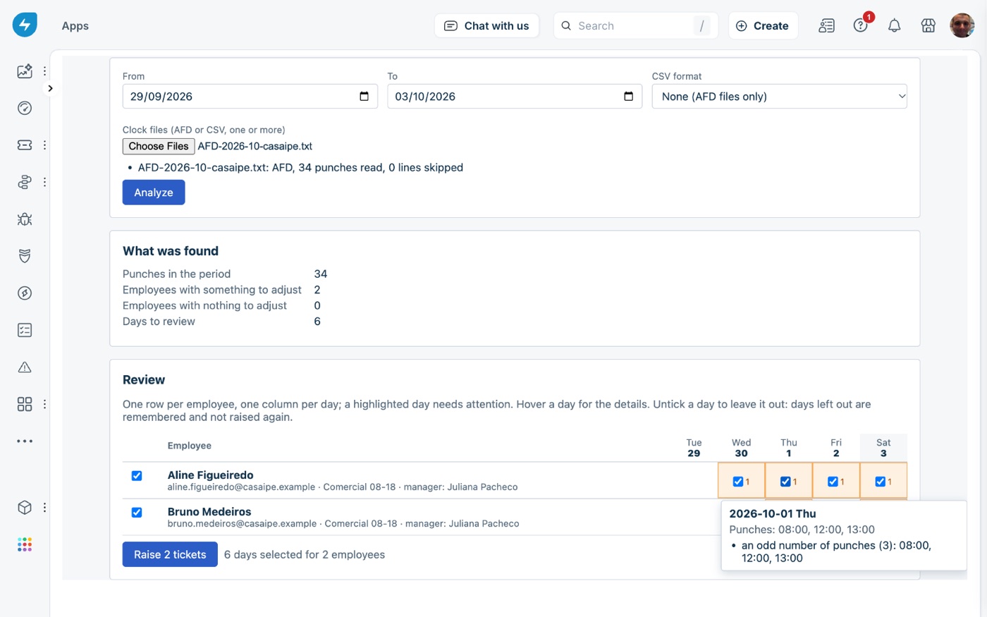The image size is (987, 617).
Task: Click the Freshservice lightning logo
Action: [25, 25]
